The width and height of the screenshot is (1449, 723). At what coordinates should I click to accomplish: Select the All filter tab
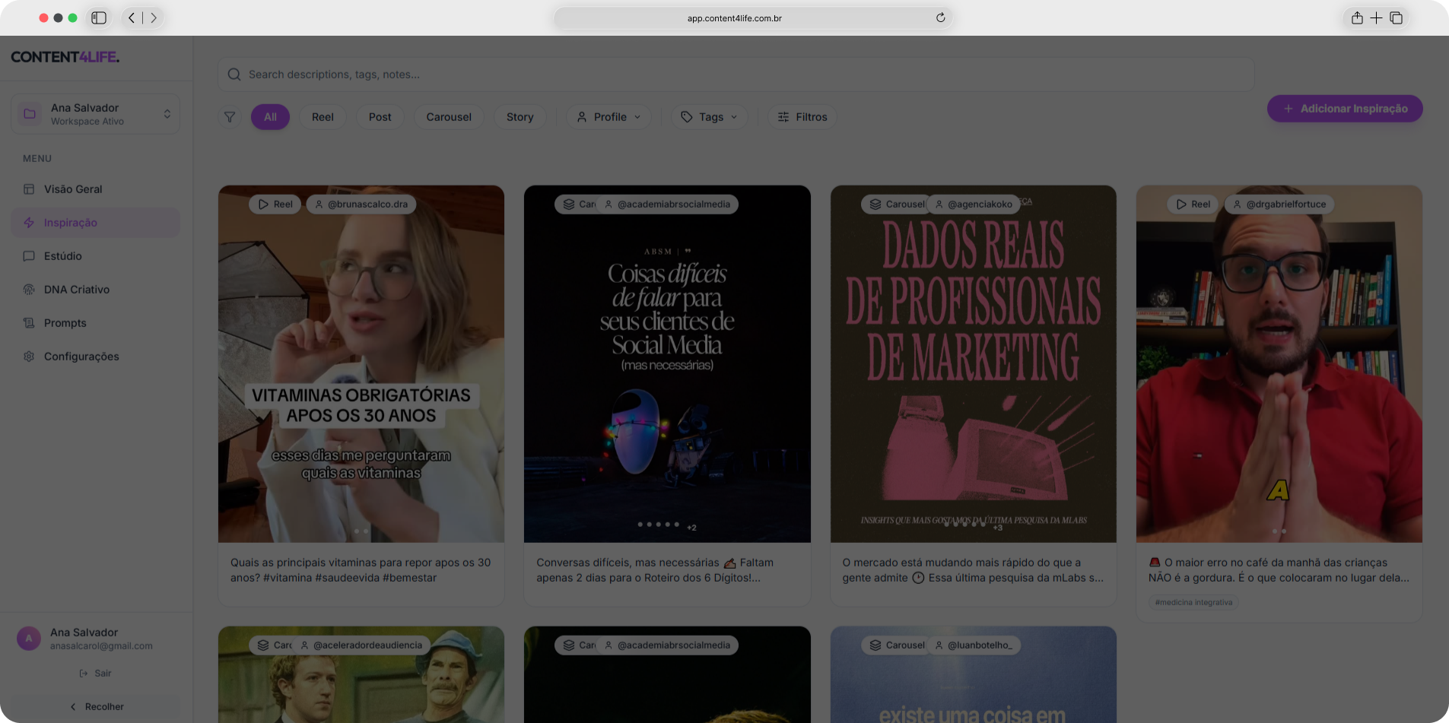270,117
